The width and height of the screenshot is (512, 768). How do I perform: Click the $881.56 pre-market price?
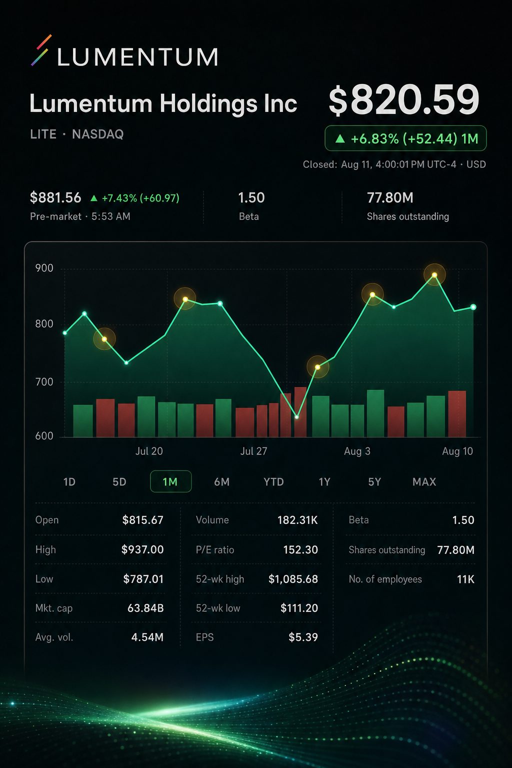[x=55, y=197]
